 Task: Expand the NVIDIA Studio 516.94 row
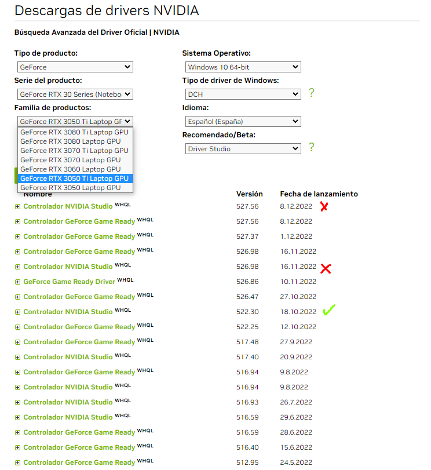click(x=18, y=387)
